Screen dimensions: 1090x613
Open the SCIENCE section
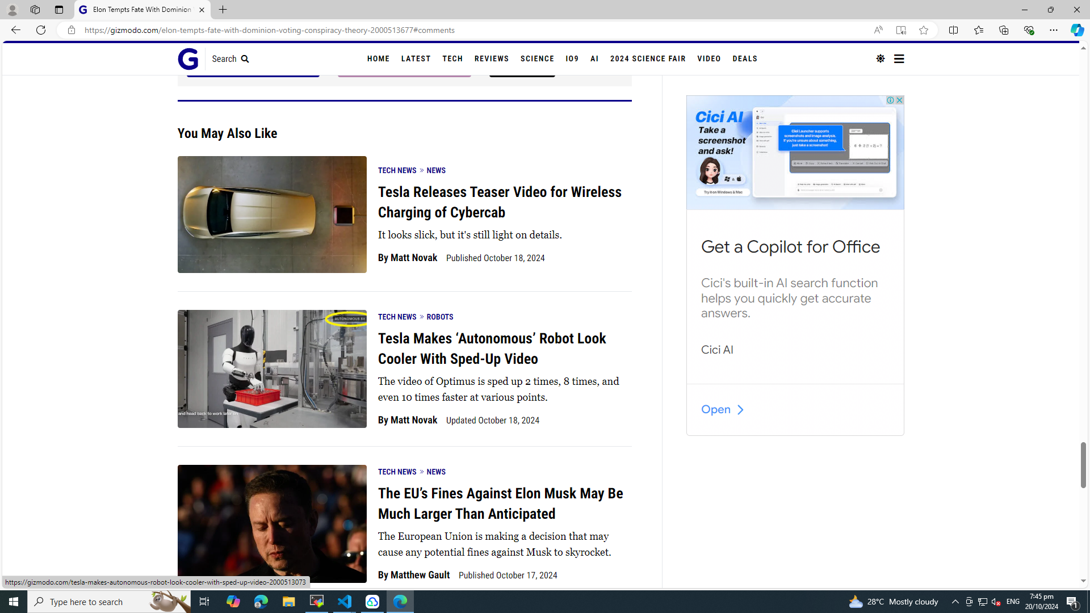point(537,58)
